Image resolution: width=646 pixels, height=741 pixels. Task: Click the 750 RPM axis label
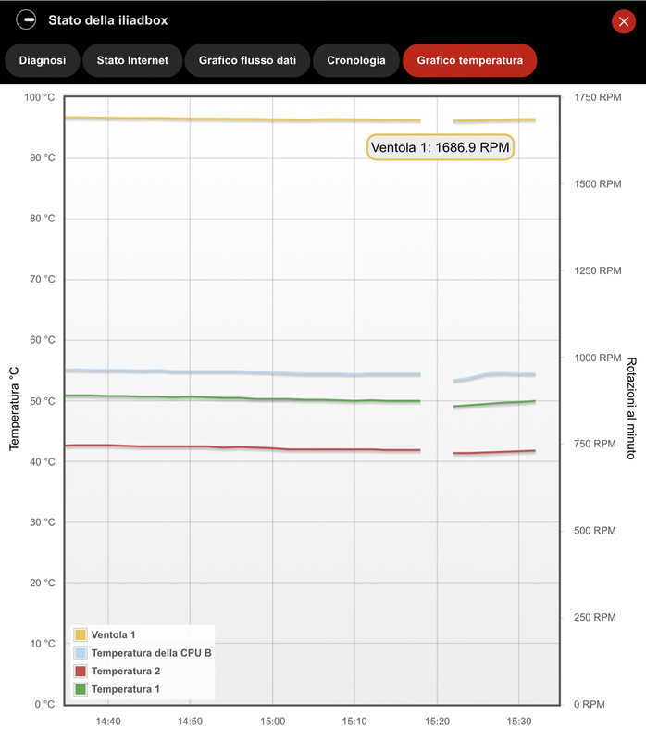pyautogui.click(x=594, y=444)
